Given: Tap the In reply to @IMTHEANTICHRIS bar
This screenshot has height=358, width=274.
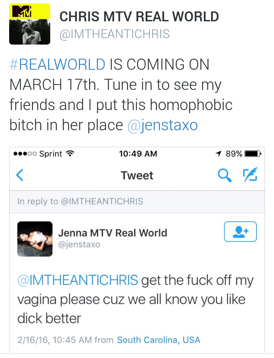Looking at the screenshot, I should click(137, 201).
